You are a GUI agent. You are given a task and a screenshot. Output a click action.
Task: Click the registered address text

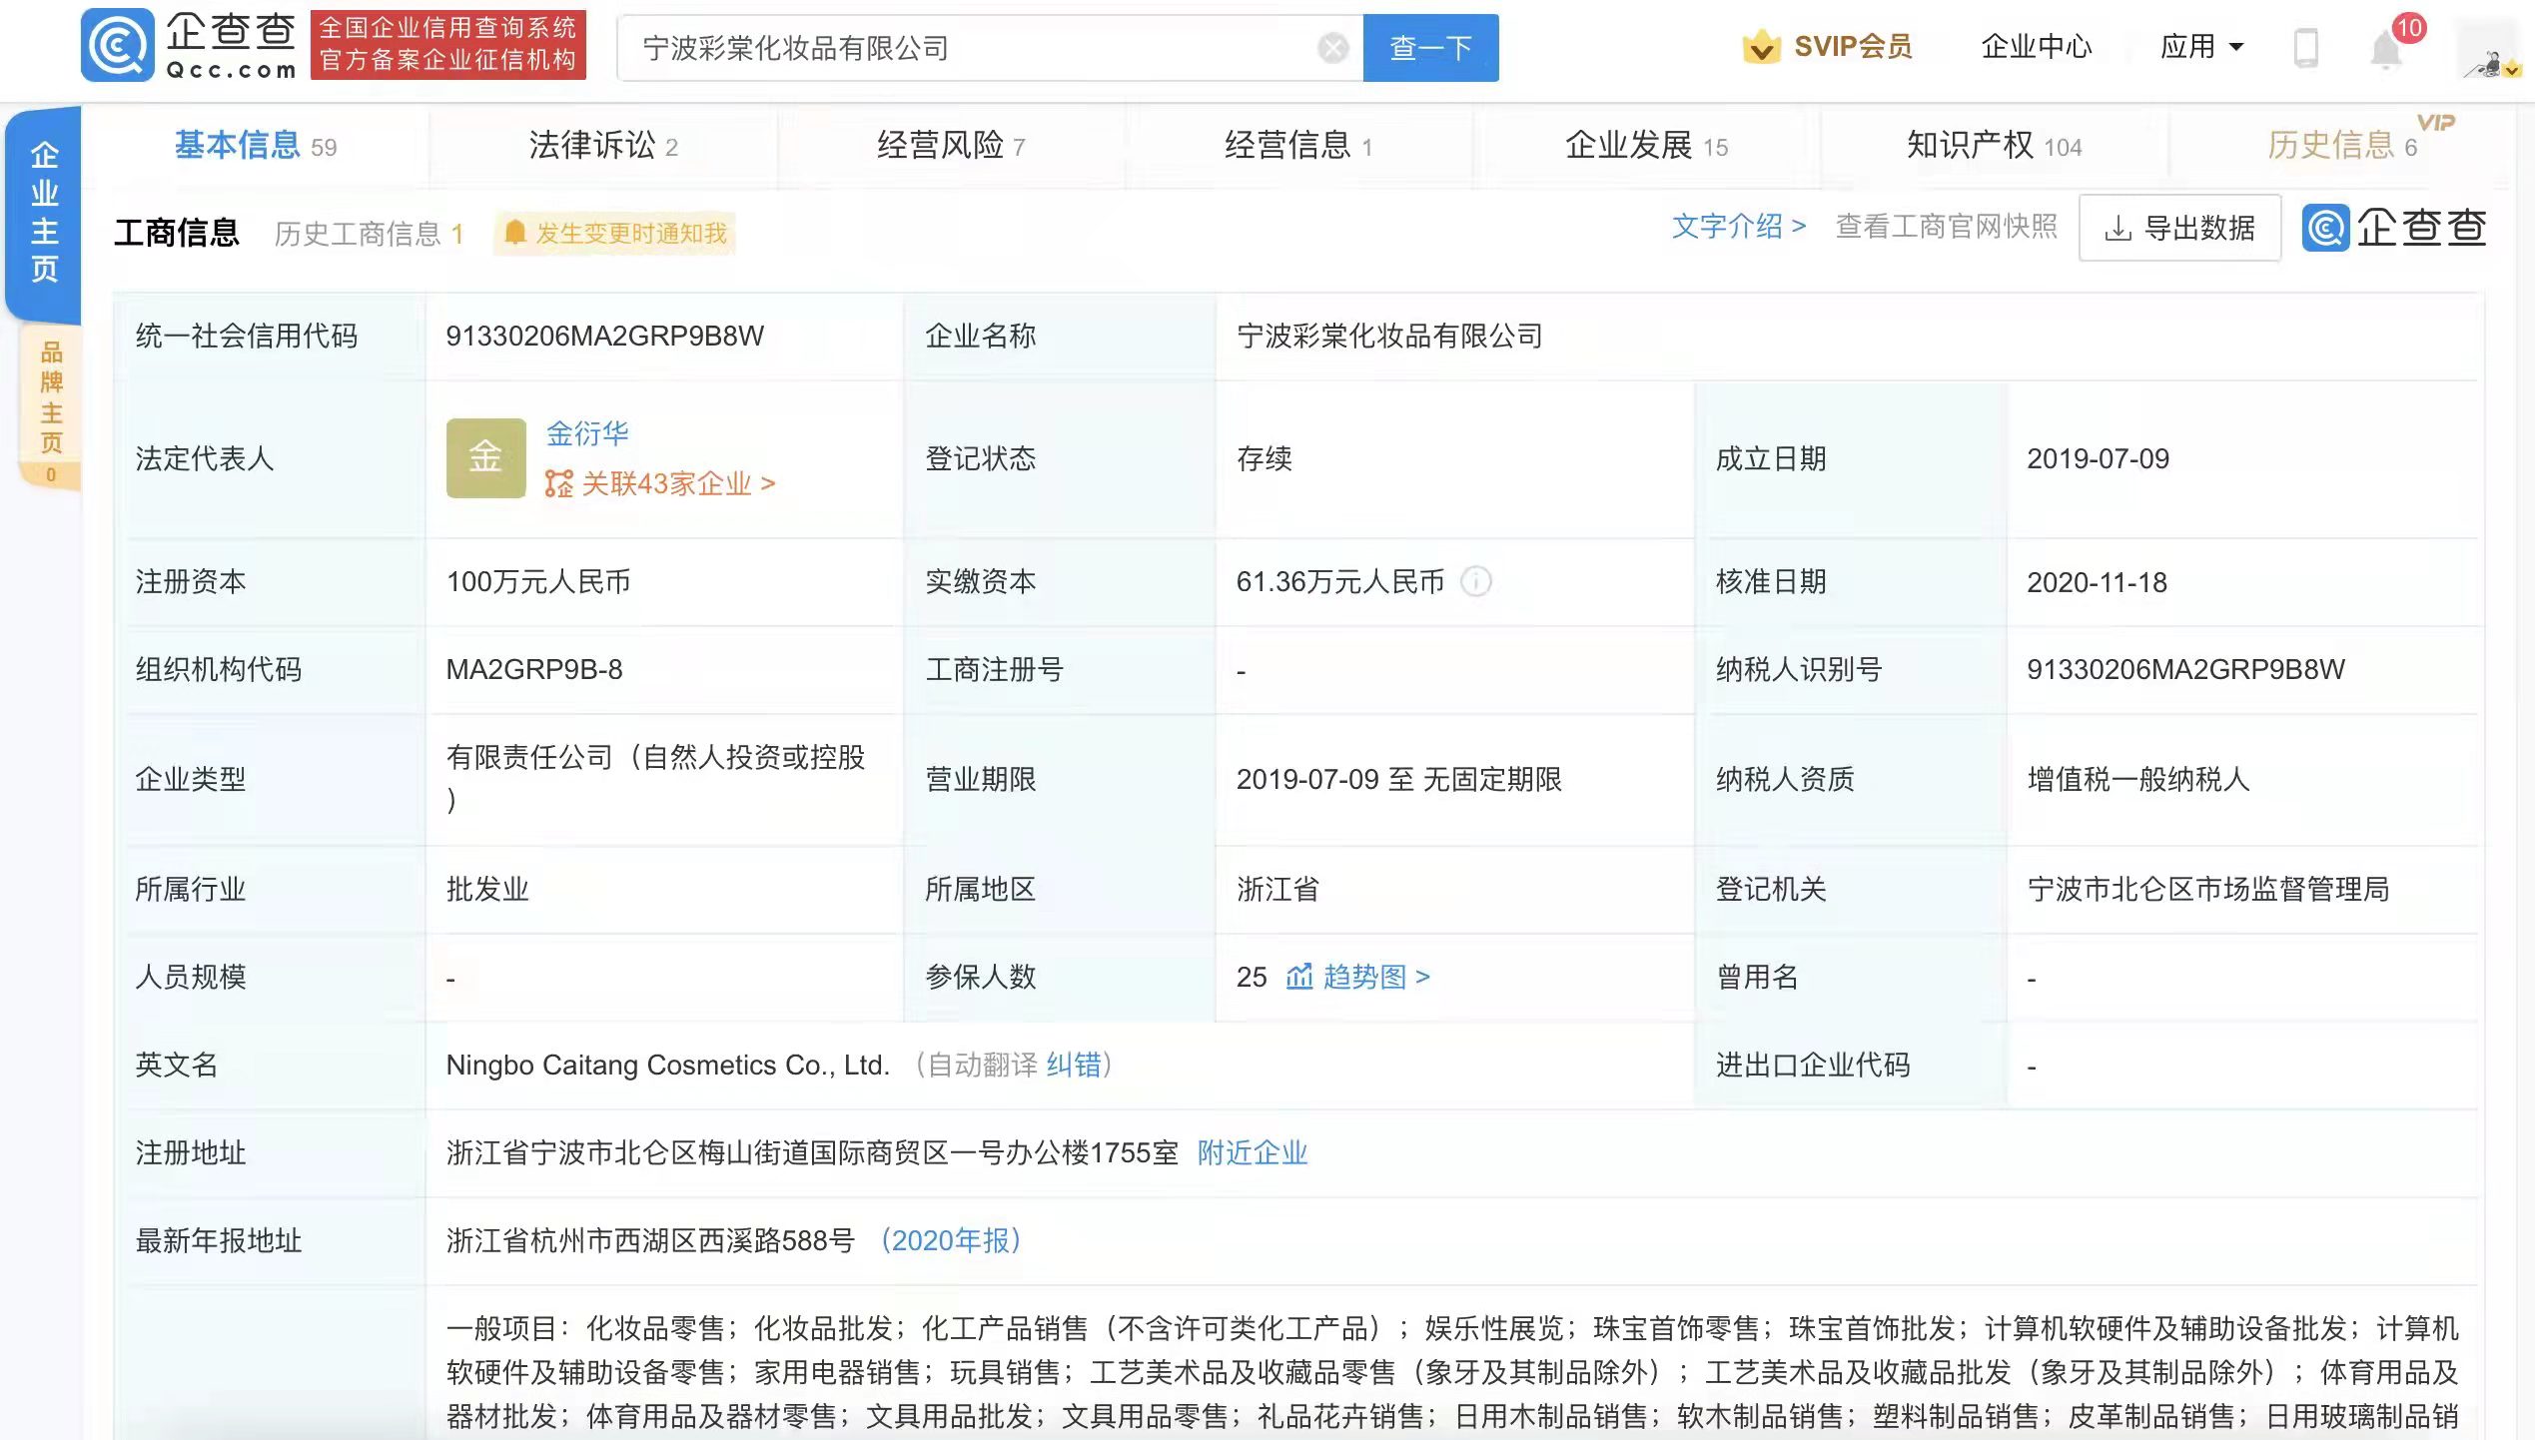pyautogui.click(x=812, y=1152)
